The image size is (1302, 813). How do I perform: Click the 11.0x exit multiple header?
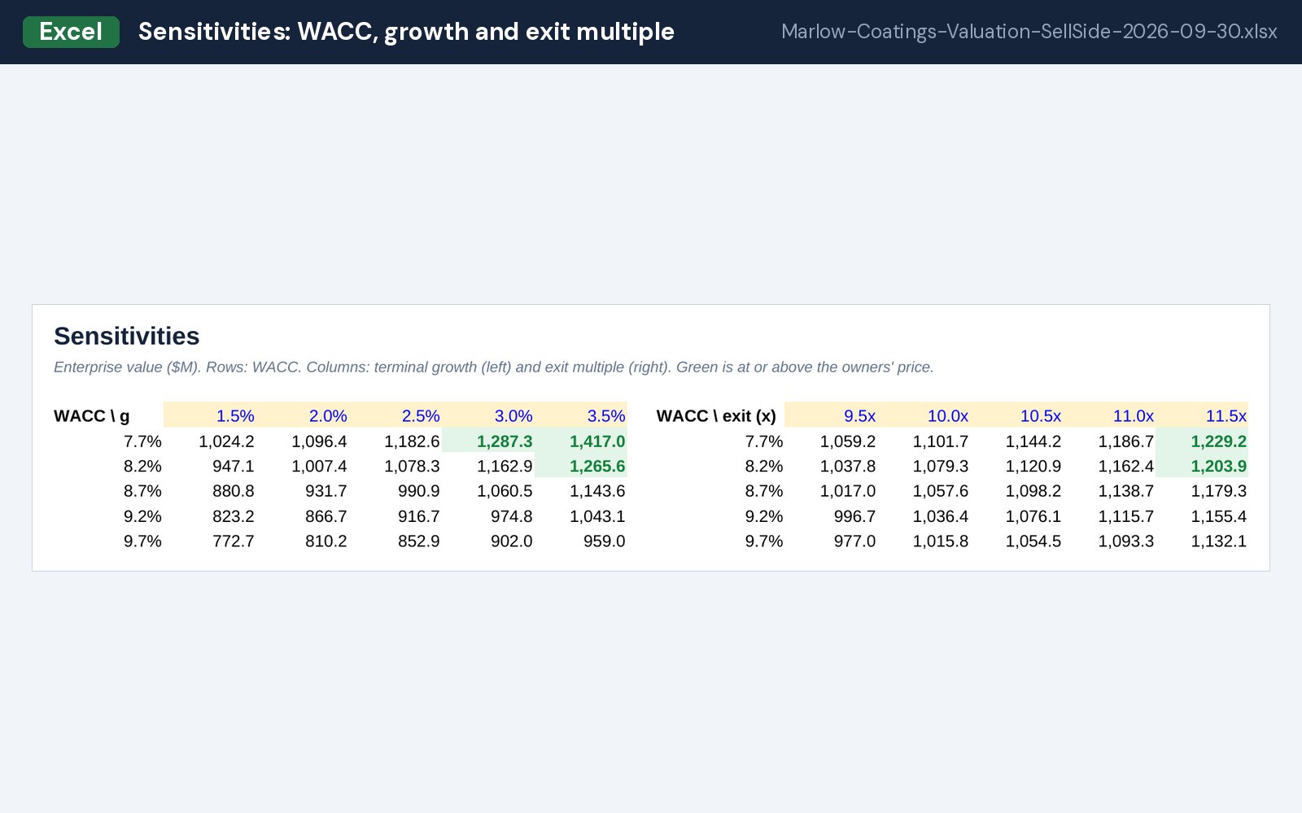coord(1134,416)
